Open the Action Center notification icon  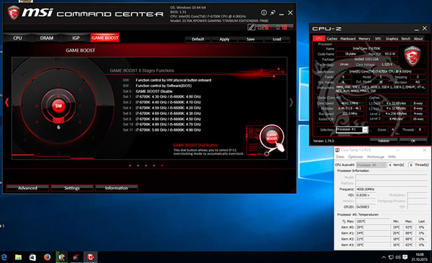pyautogui.click(x=405, y=258)
